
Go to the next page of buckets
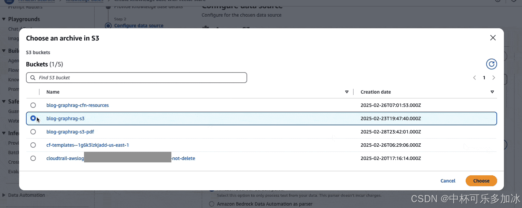coord(494,78)
